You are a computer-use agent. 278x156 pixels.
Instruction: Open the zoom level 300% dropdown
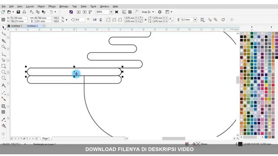click(x=111, y=12)
